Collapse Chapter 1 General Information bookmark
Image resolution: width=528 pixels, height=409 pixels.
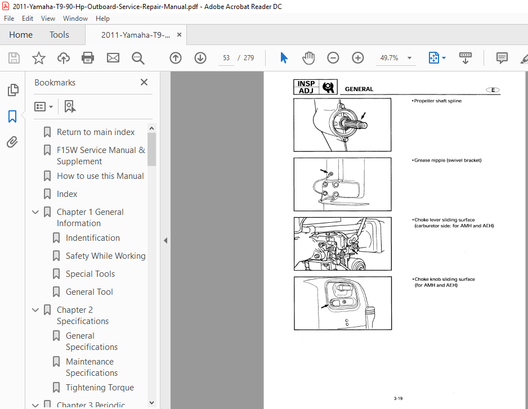(35, 212)
